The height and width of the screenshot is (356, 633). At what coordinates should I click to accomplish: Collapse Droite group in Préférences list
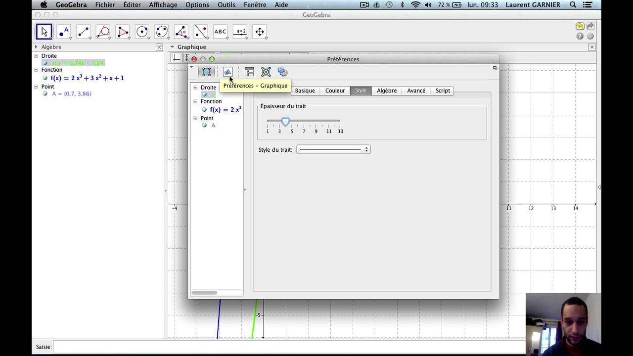[195, 88]
